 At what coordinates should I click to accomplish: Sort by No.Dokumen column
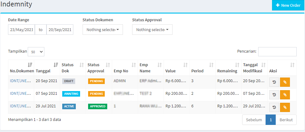coord(21,68)
